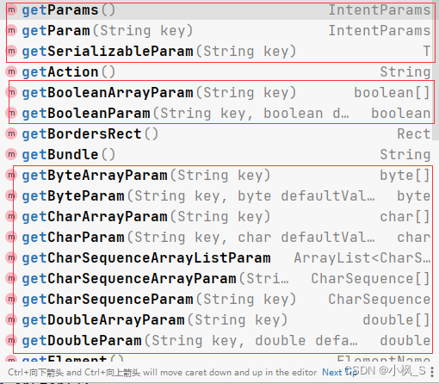This screenshot has width=439, height=384.
Task: Click the method icon beside getCharSequenceArrayListParam
Action: click(11, 257)
